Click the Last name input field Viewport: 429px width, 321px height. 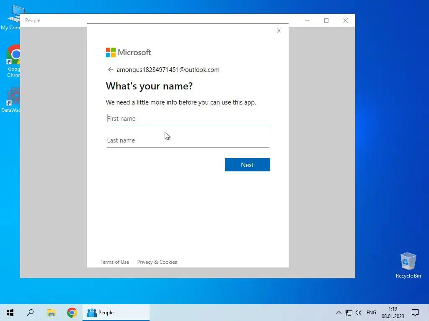188,140
